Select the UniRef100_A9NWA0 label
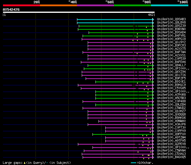Screen dimensions: 191x165 pos(171,121)
